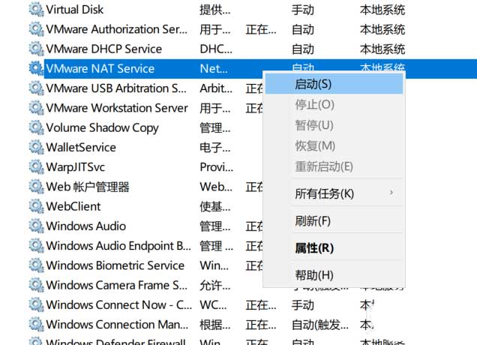The height and width of the screenshot is (345, 477).
Task: Click the Win... description of Windows Biometric Service
Action: click(x=214, y=265)
